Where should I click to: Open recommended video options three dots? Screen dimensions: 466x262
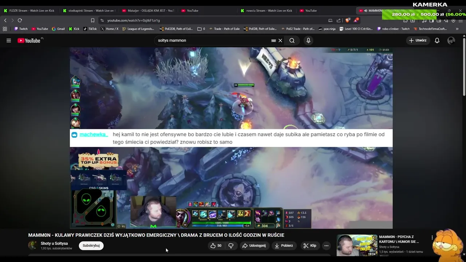432,238
